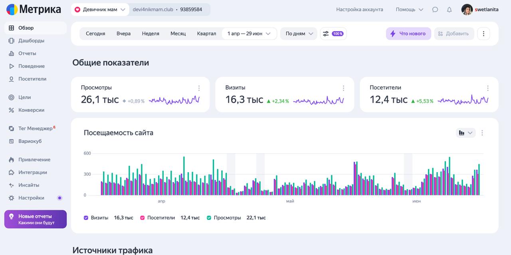The height and width of the screenshot is (255, 511).
Task: Select the Квартал period tab
Action: [x=206, y=33]
